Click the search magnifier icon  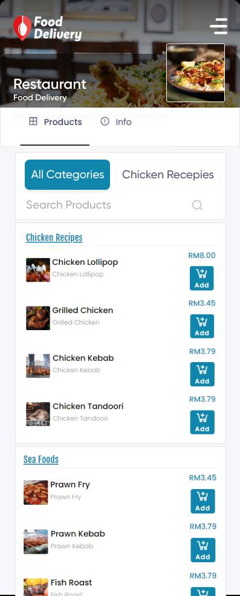tap(197, 206)
